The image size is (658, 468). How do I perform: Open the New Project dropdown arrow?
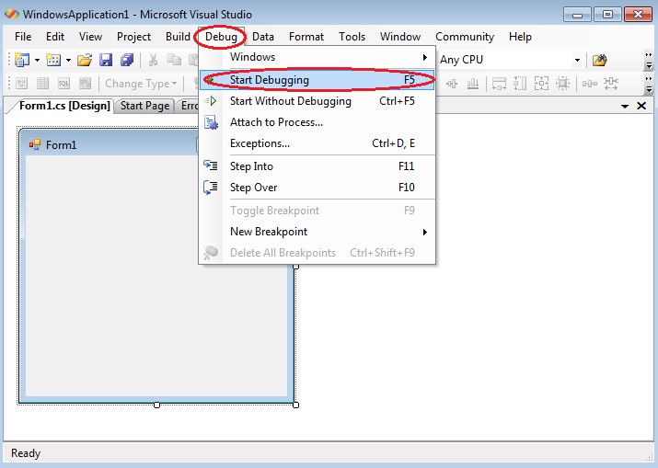coord(37,61)
